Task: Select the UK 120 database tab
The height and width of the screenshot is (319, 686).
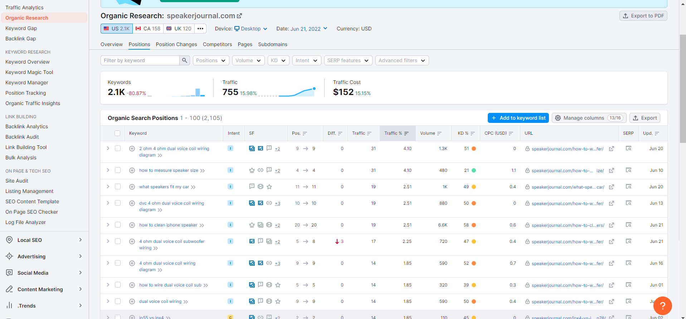Action: pos(179,29)
